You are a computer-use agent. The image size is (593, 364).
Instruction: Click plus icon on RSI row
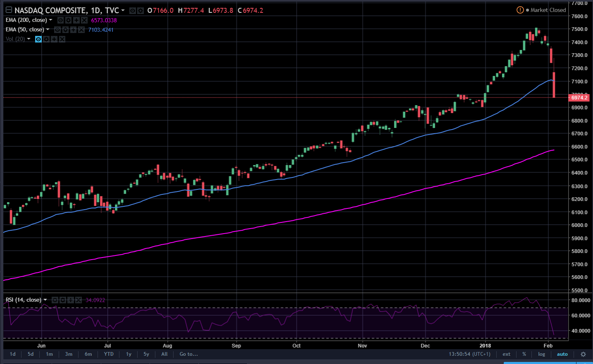[x=71, y=300]
